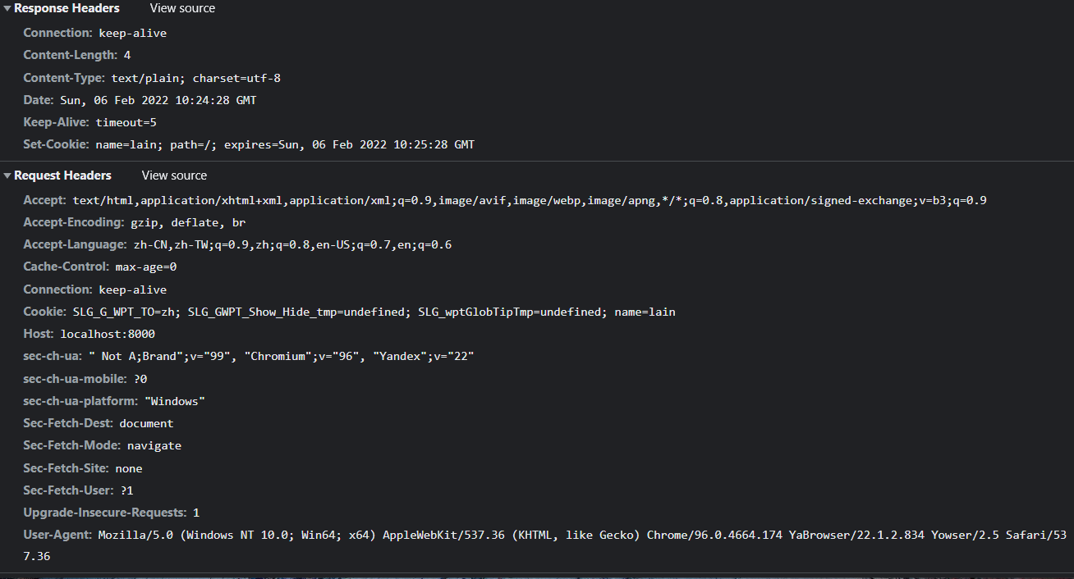This screenshot has height=579, width=1074.
Task: Collapse the Request Headers section
Action: point(7,176)
